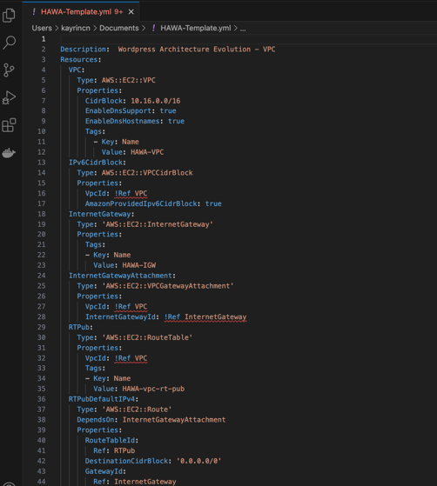This screenshot has width=437, height=486.
Task: Click the Documents breadcrumb segment
Action: (x=119, y=28)
